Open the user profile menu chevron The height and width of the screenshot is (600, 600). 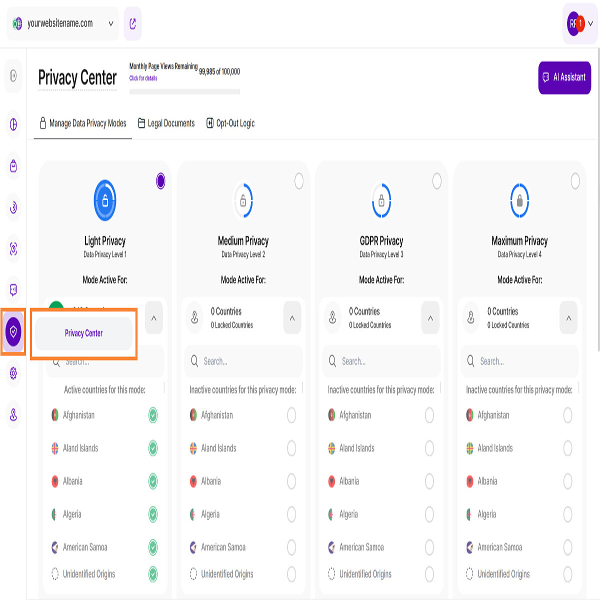tap(590, 23)
